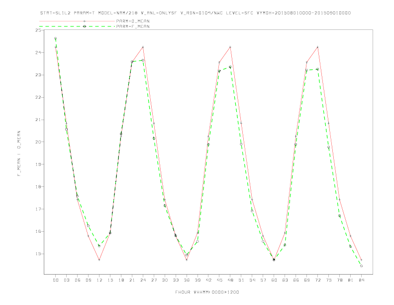Click x-axis forecast hour label 00
This screenshot has width=394, height=305.
[56, 280]
